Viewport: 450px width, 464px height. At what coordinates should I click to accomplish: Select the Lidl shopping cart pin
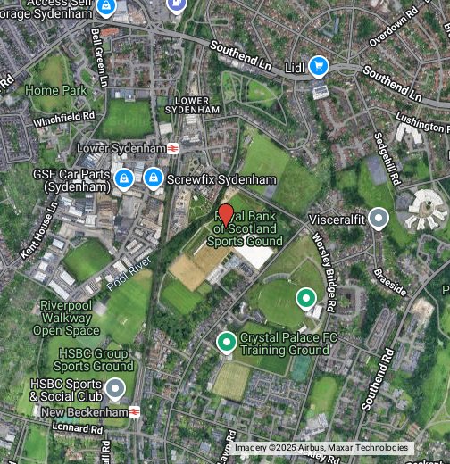(x=319, y=67)
